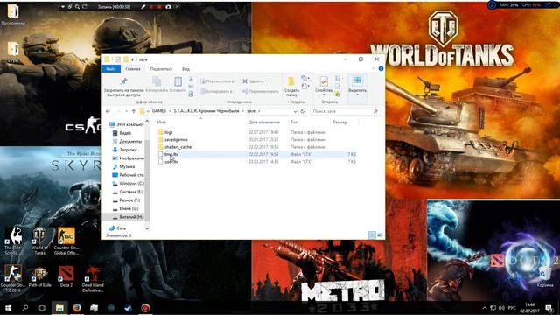Expand the address bar history dropdown
The height and width of the screenshot is (315, 560).
click(295, 111)
